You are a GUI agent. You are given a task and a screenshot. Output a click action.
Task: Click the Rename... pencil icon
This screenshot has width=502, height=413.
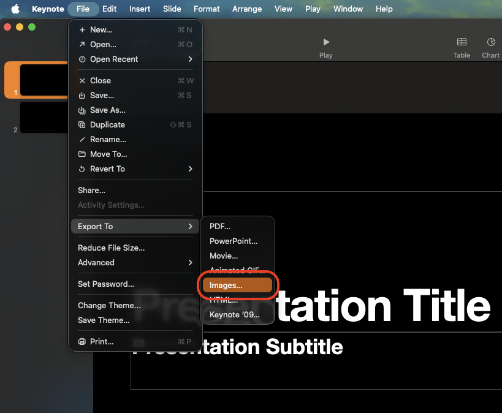(82, 140)
